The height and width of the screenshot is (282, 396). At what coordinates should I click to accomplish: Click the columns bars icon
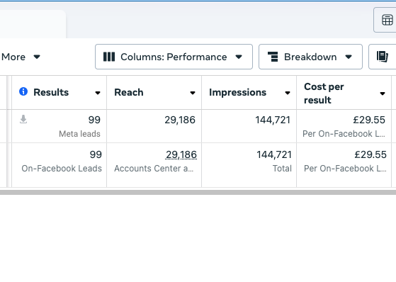tap(109, 57)
